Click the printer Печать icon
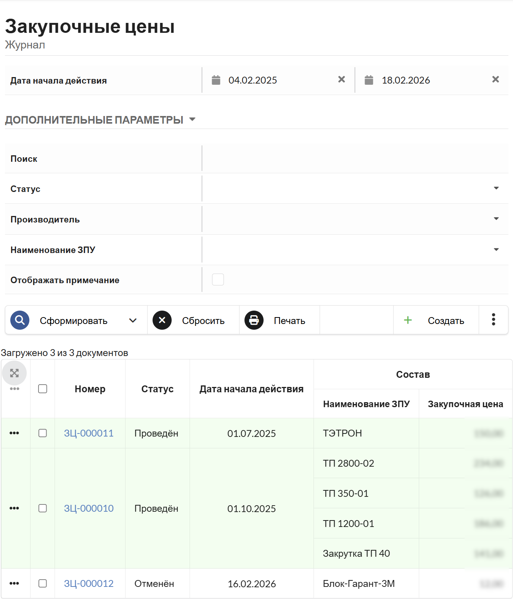The image size is (513, 601). (x=254, y=320)
